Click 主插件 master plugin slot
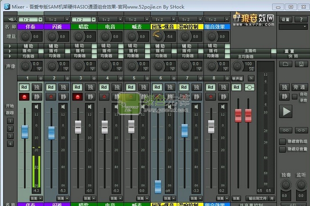This screenshot has width=310, height=206. coord(250,51)
